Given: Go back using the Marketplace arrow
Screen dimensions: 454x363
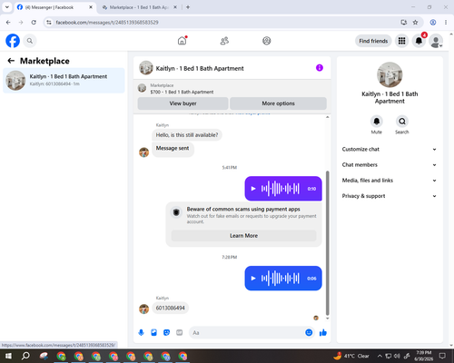Looking at the screenshot, I should pos(11,61).
